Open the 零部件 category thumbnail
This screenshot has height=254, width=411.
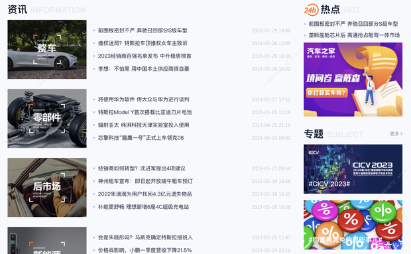[47, 118]
